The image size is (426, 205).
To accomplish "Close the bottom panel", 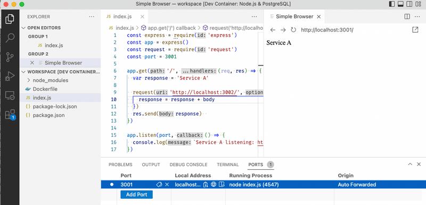I will 419,164.
